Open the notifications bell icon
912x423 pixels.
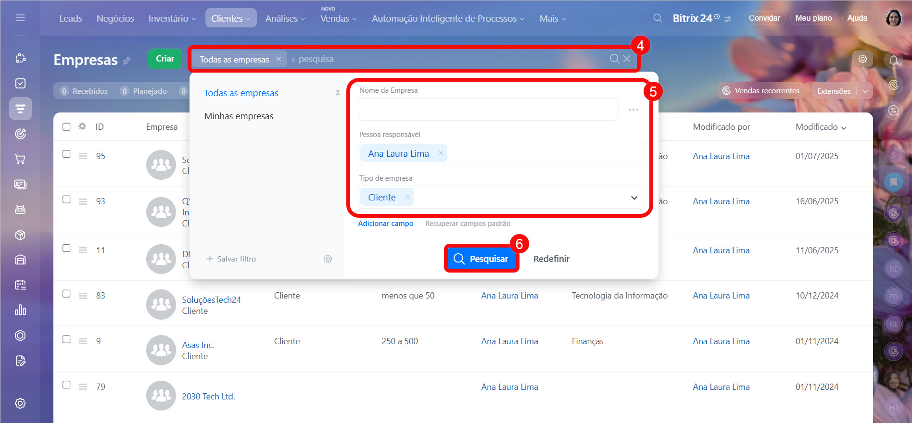point(894,60)
